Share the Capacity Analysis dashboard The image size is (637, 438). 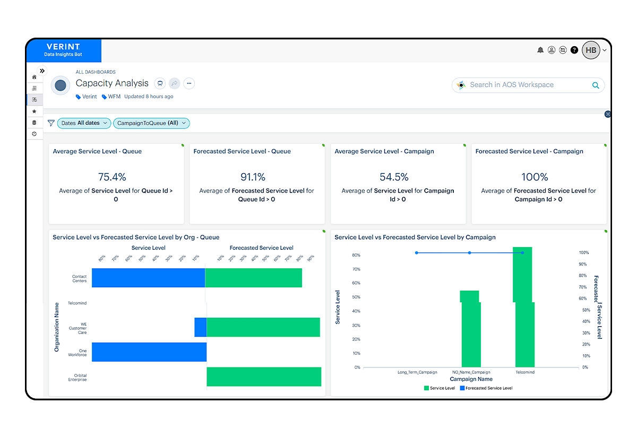pos(174,83)
